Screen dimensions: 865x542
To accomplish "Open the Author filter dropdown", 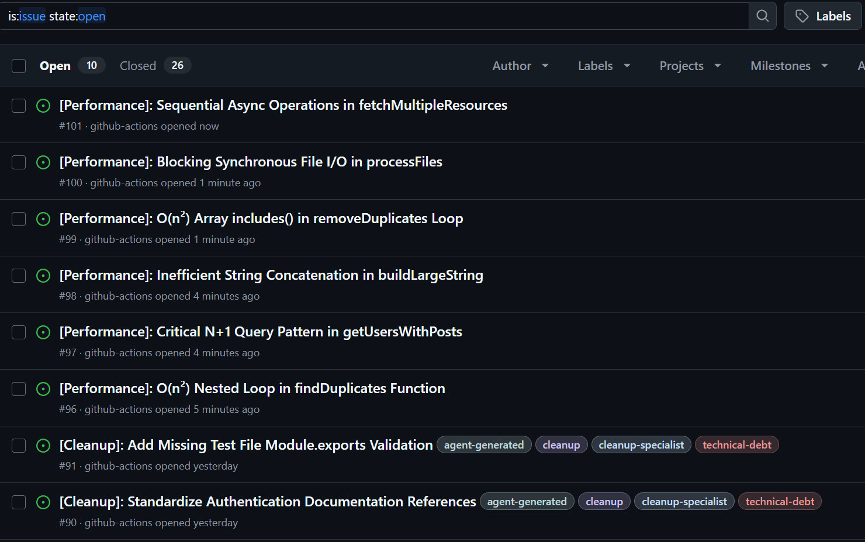I will [520, 65].
